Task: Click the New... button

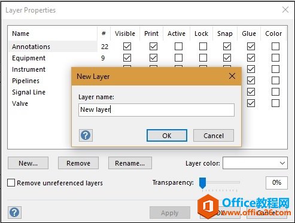Action: click(28, 163)
